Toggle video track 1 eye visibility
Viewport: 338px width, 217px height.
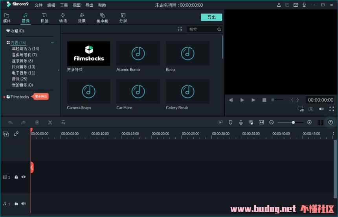click(24, 177)
